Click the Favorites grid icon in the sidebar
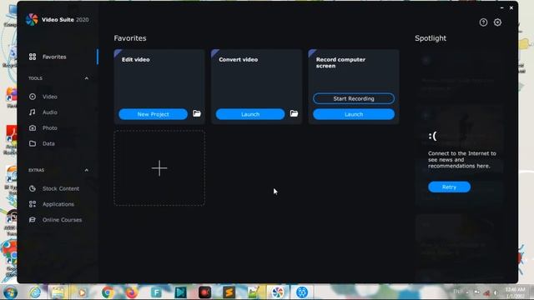 point(33,57)
